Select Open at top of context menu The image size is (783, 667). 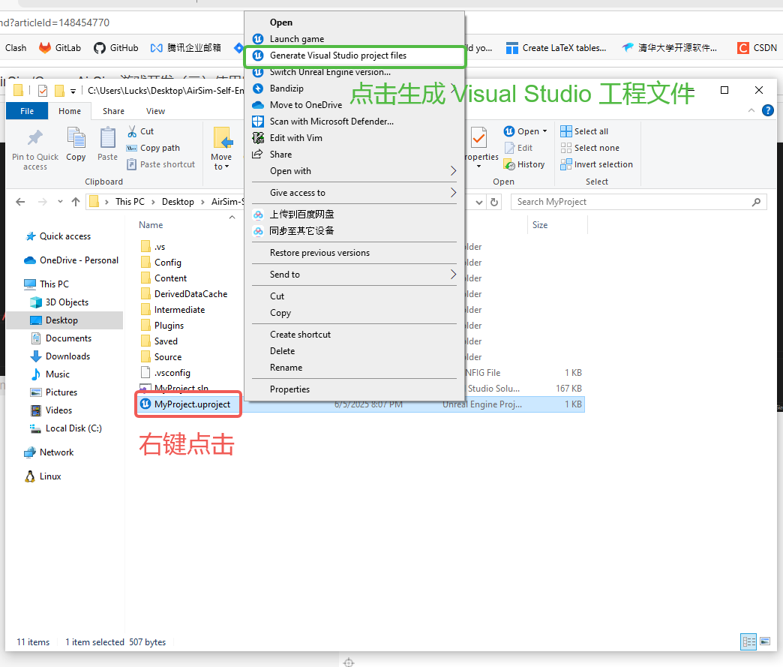coord(354,23)
